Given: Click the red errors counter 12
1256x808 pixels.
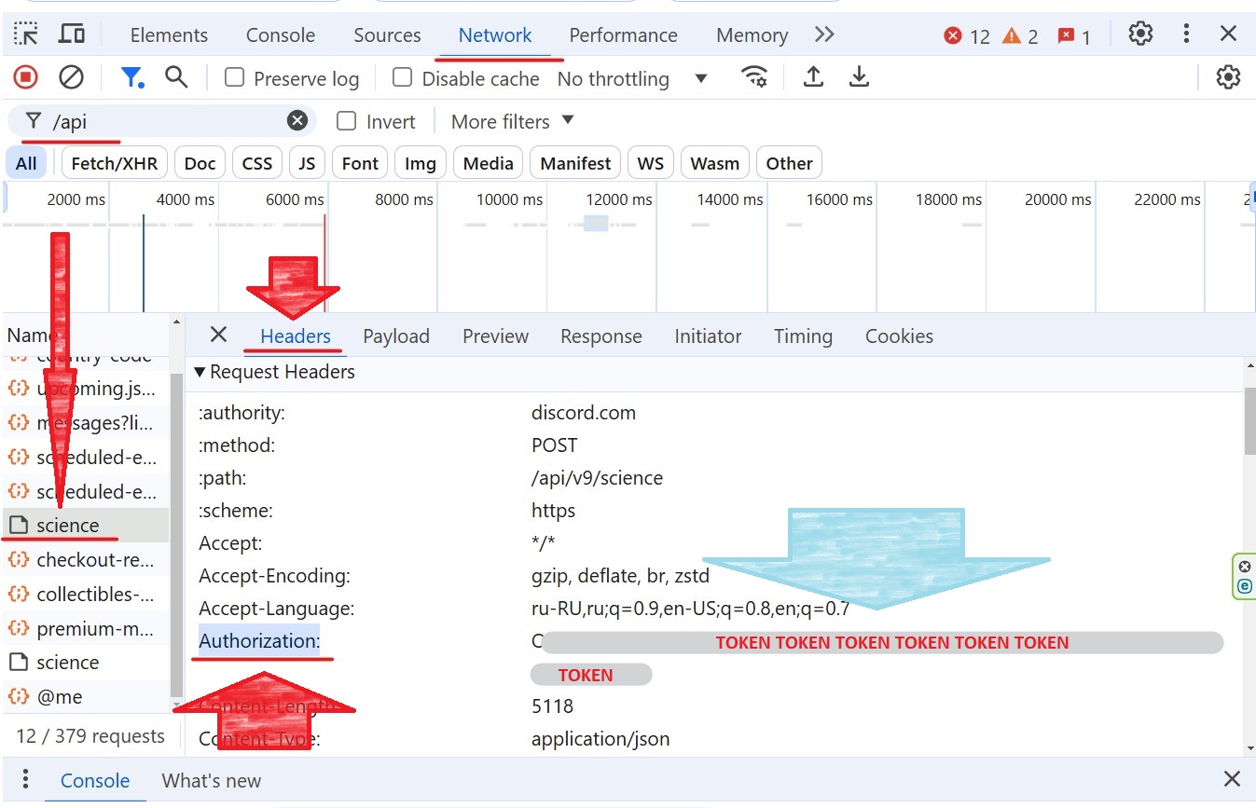Looking at the screenshot, I should (967, 36).
